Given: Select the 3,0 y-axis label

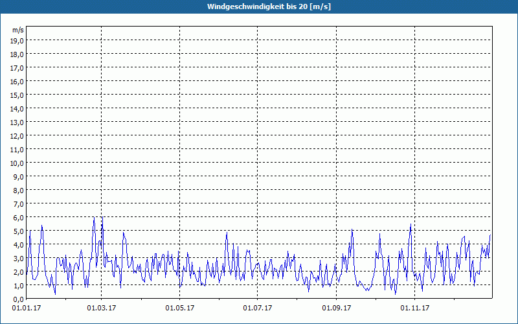Looking at the screenshot, I should coord(18,258).
